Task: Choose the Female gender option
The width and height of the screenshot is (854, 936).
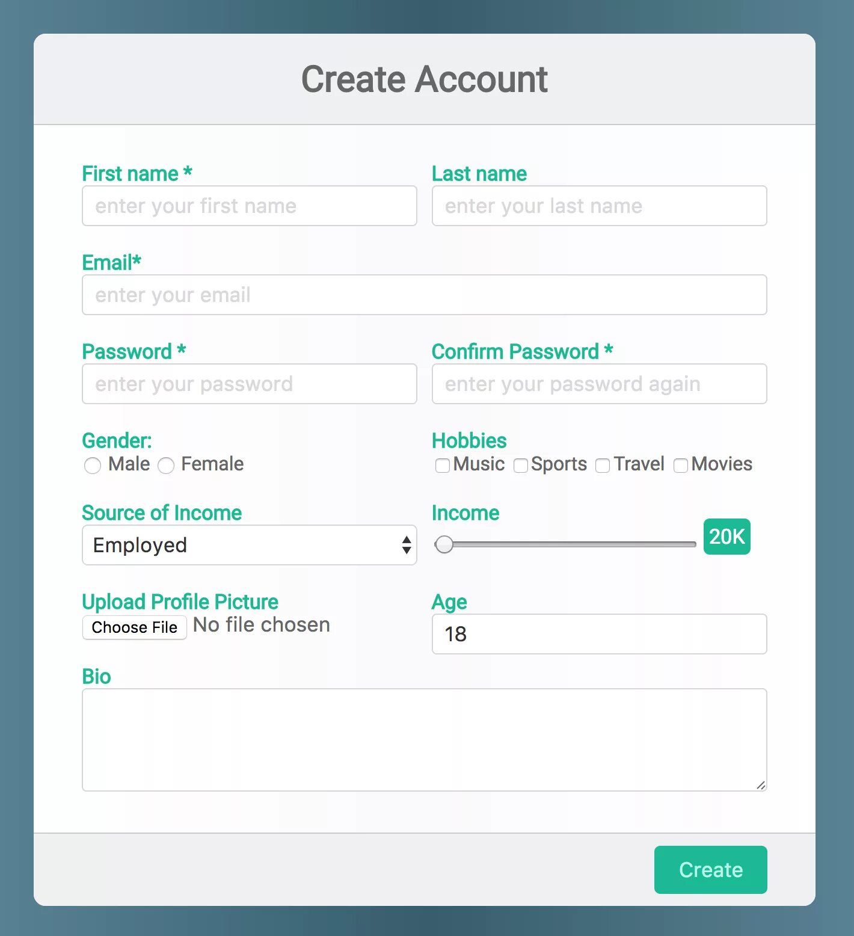Action: click(166, 466)
